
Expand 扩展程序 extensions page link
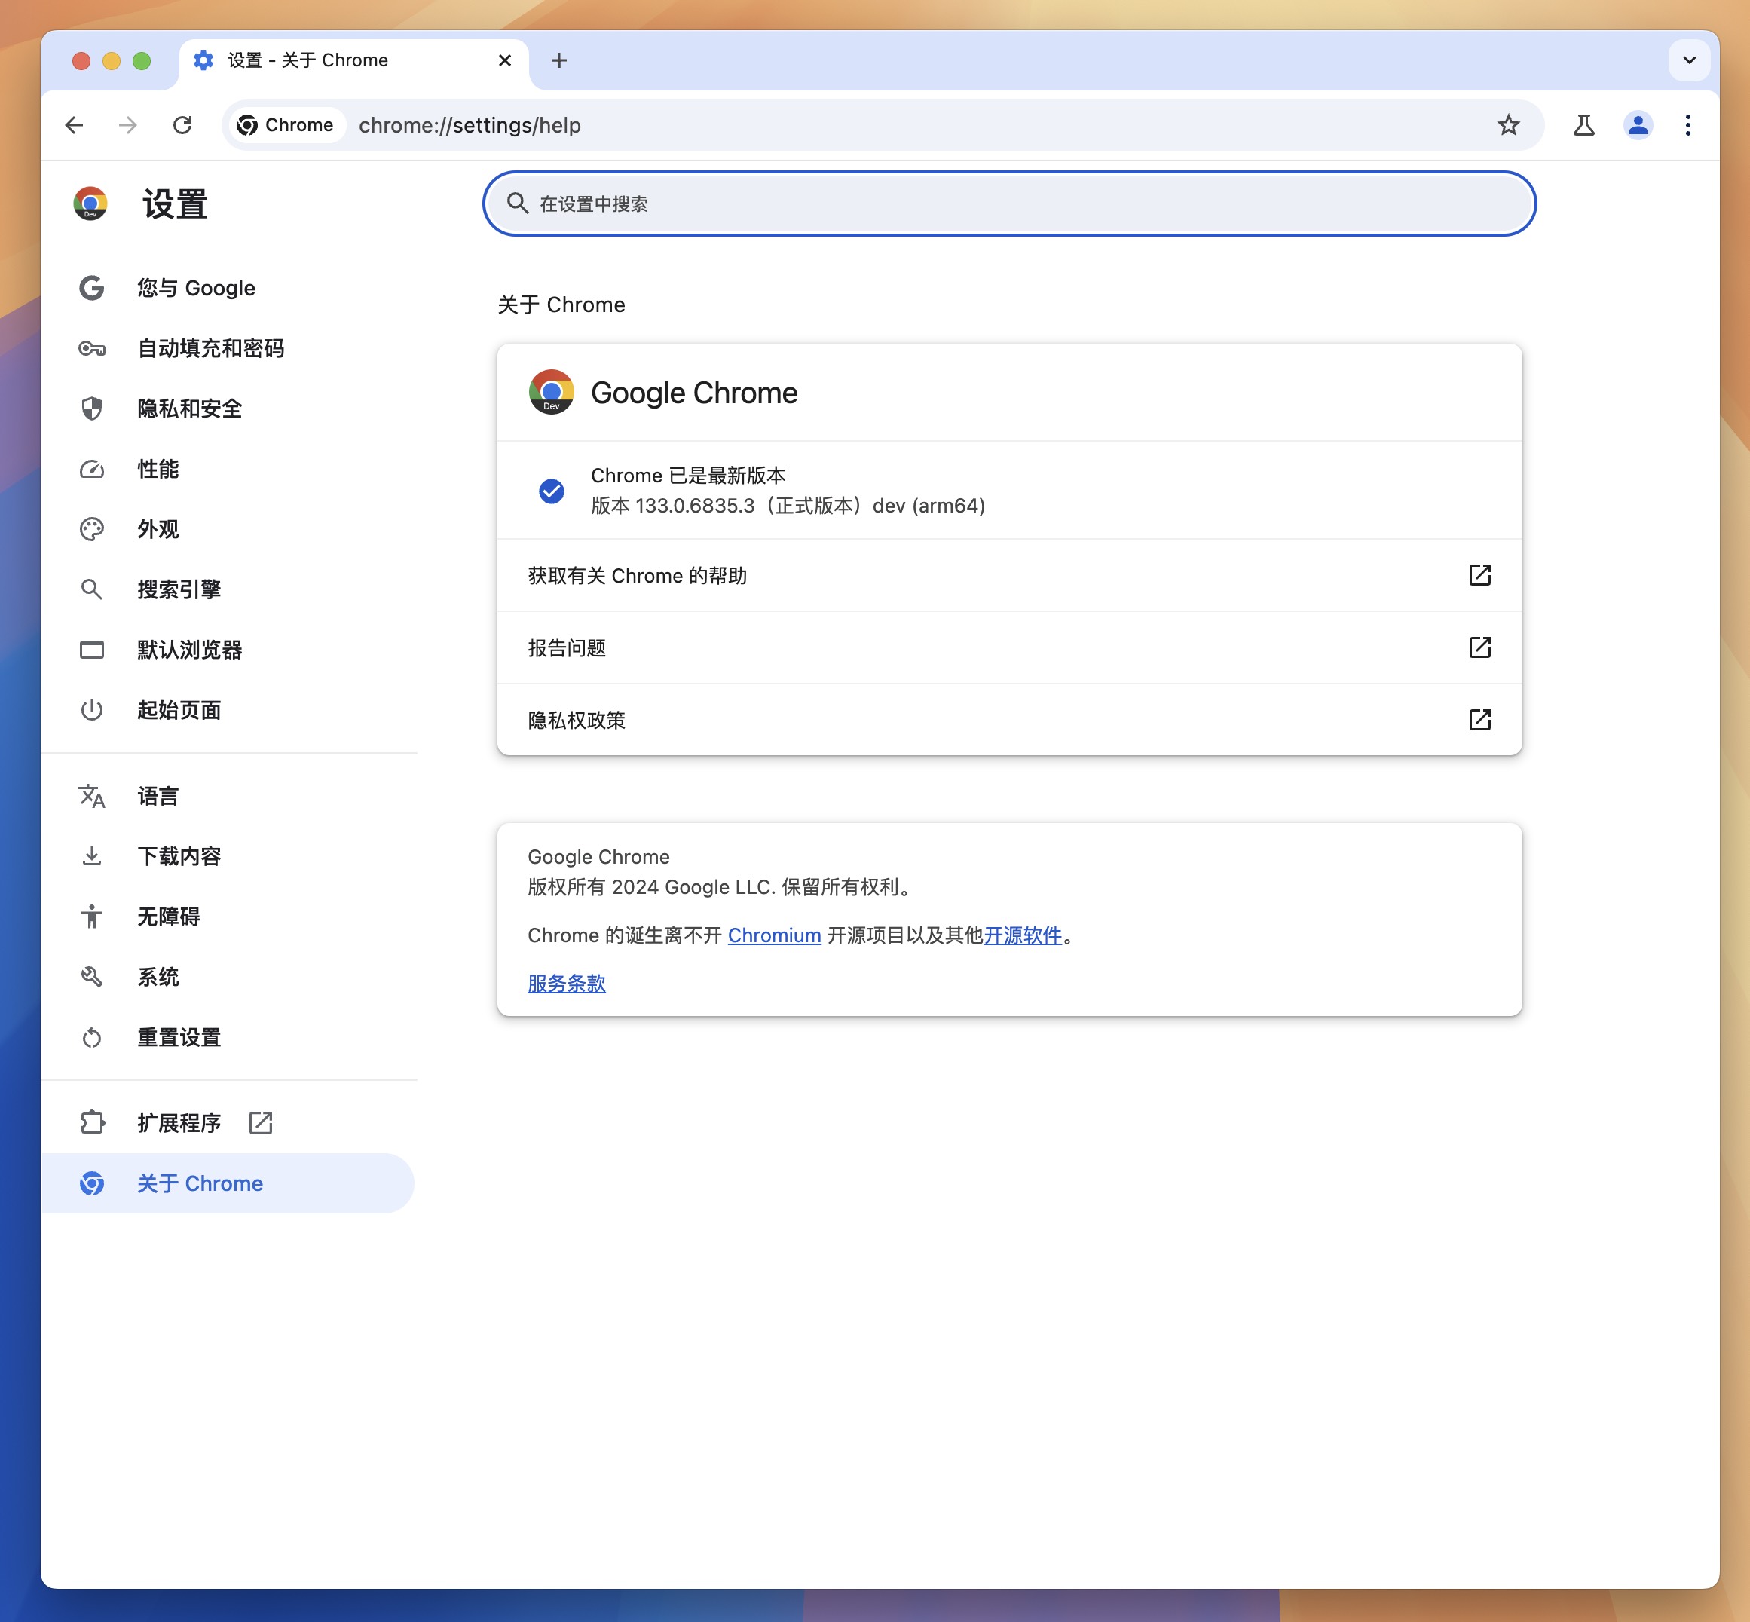pos(261,1125)
